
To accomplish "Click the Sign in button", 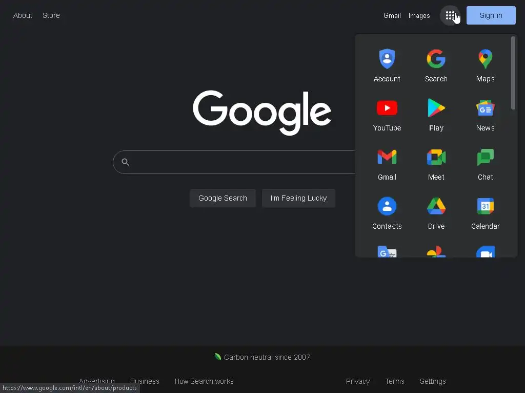I will pyautogui.click(x=491, y=15).
